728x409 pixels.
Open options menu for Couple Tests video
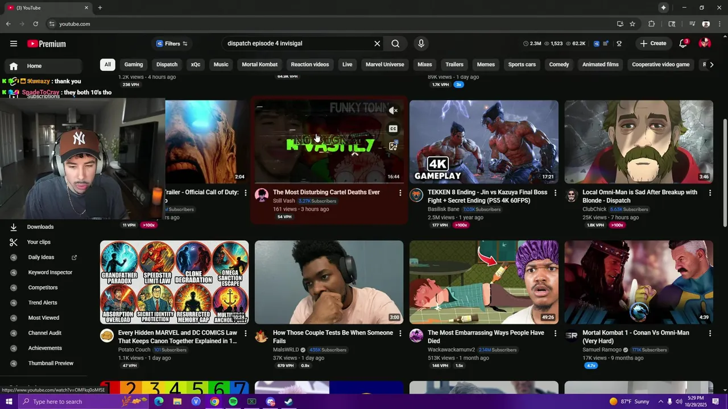(400, 333)
